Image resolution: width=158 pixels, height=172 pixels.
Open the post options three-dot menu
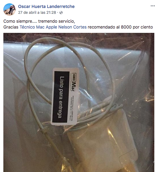153,6
